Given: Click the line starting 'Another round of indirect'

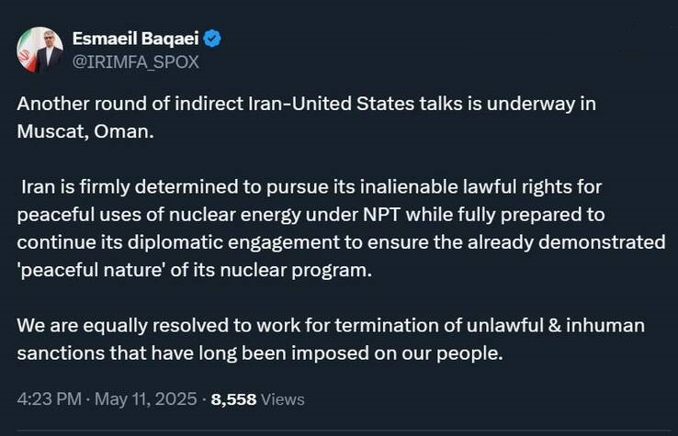Looking at the screenshot, I should coord(307,104).
